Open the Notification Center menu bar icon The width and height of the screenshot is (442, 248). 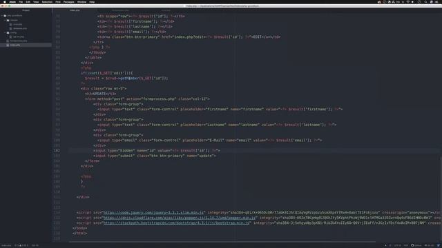[x=436, y=2]
